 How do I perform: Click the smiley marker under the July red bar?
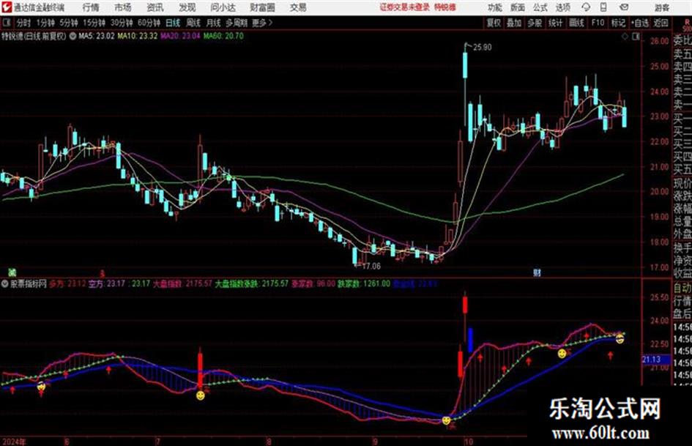201,395
